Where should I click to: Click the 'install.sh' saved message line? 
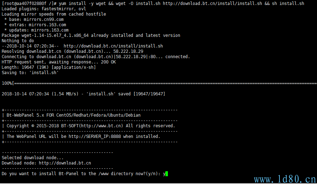point(83,94)
